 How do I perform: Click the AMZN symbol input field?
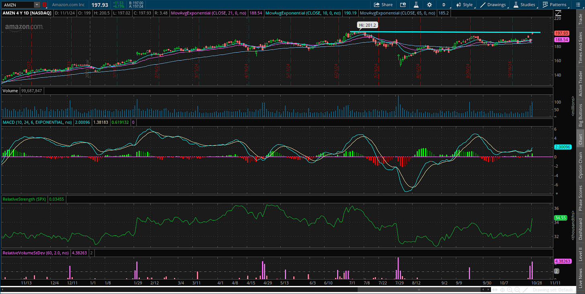(x=18, y=5)
